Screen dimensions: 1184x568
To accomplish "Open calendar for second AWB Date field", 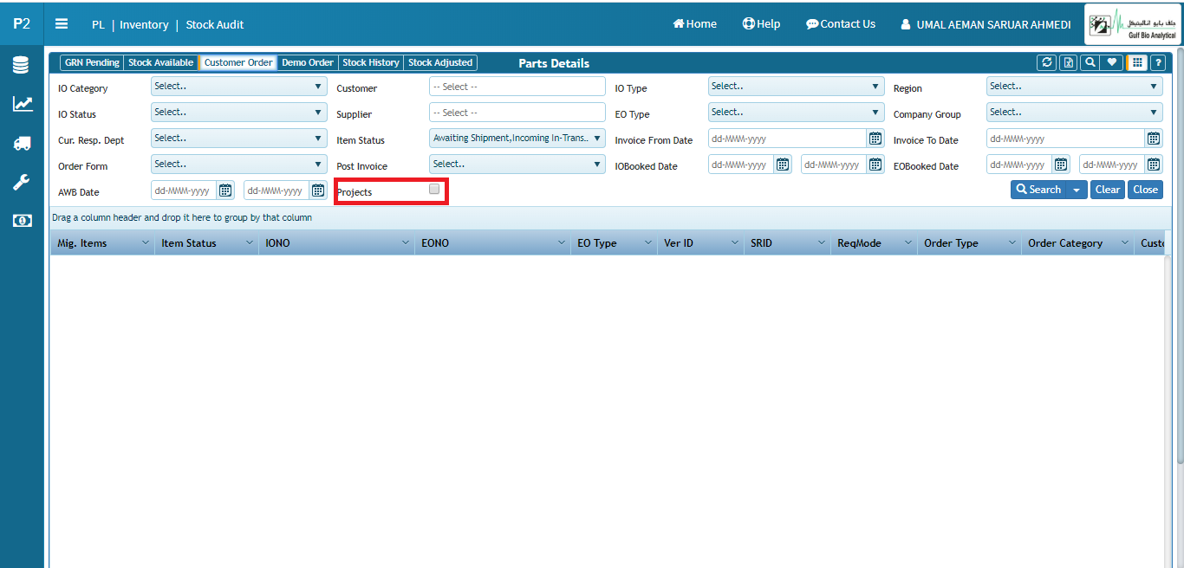I will (x=318, y=190).
